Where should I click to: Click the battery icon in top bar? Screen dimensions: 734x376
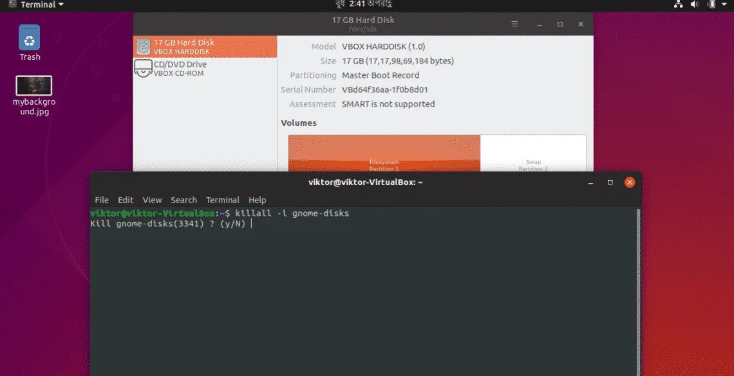[x=711, y=4]
